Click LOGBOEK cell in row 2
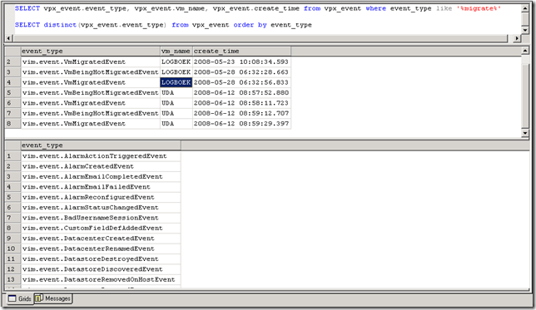Viewport: 536px width, 310px height. point(176,62)
